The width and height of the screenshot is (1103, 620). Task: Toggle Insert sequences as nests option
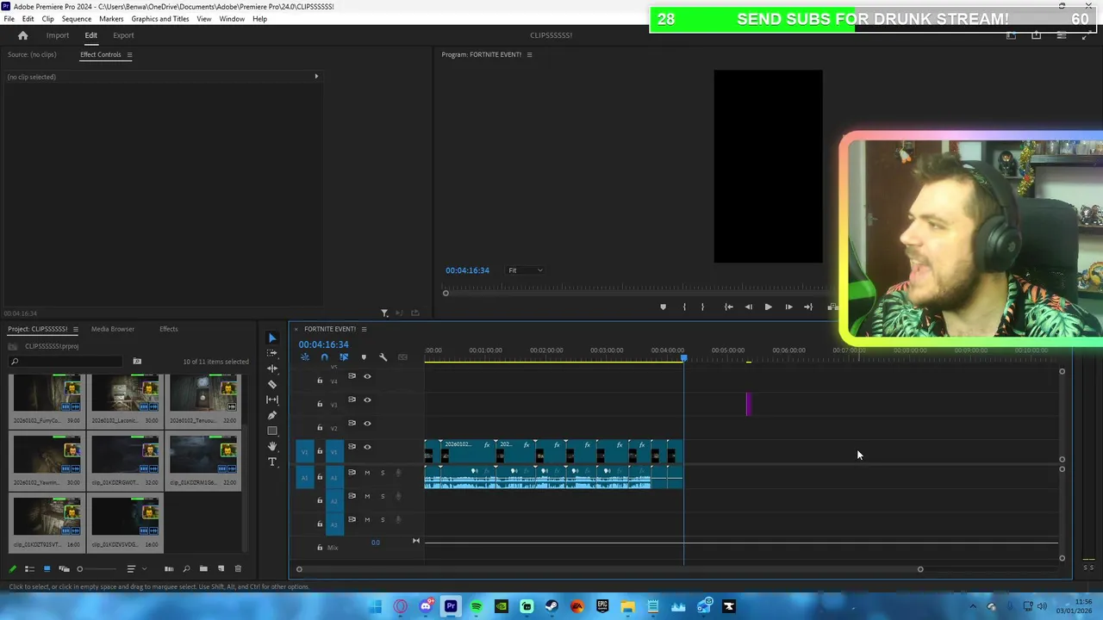[x=305, y=357]
